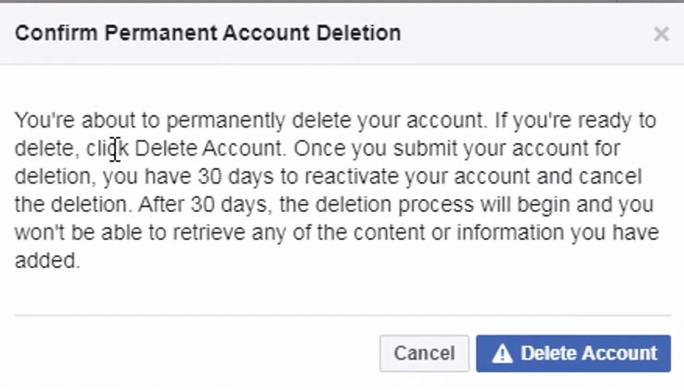Click the final word 'added.'

pyautogui.click(x=47, y=260)
